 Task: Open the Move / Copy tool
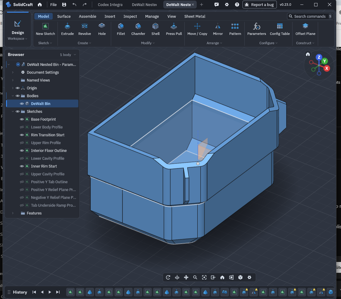coord(197,29)
